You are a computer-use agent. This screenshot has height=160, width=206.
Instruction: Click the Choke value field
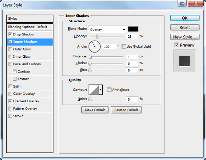[132, 64]
